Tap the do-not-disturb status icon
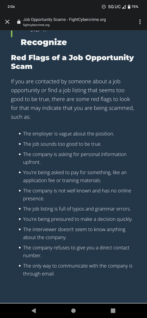147x318 pixels. 104,7
